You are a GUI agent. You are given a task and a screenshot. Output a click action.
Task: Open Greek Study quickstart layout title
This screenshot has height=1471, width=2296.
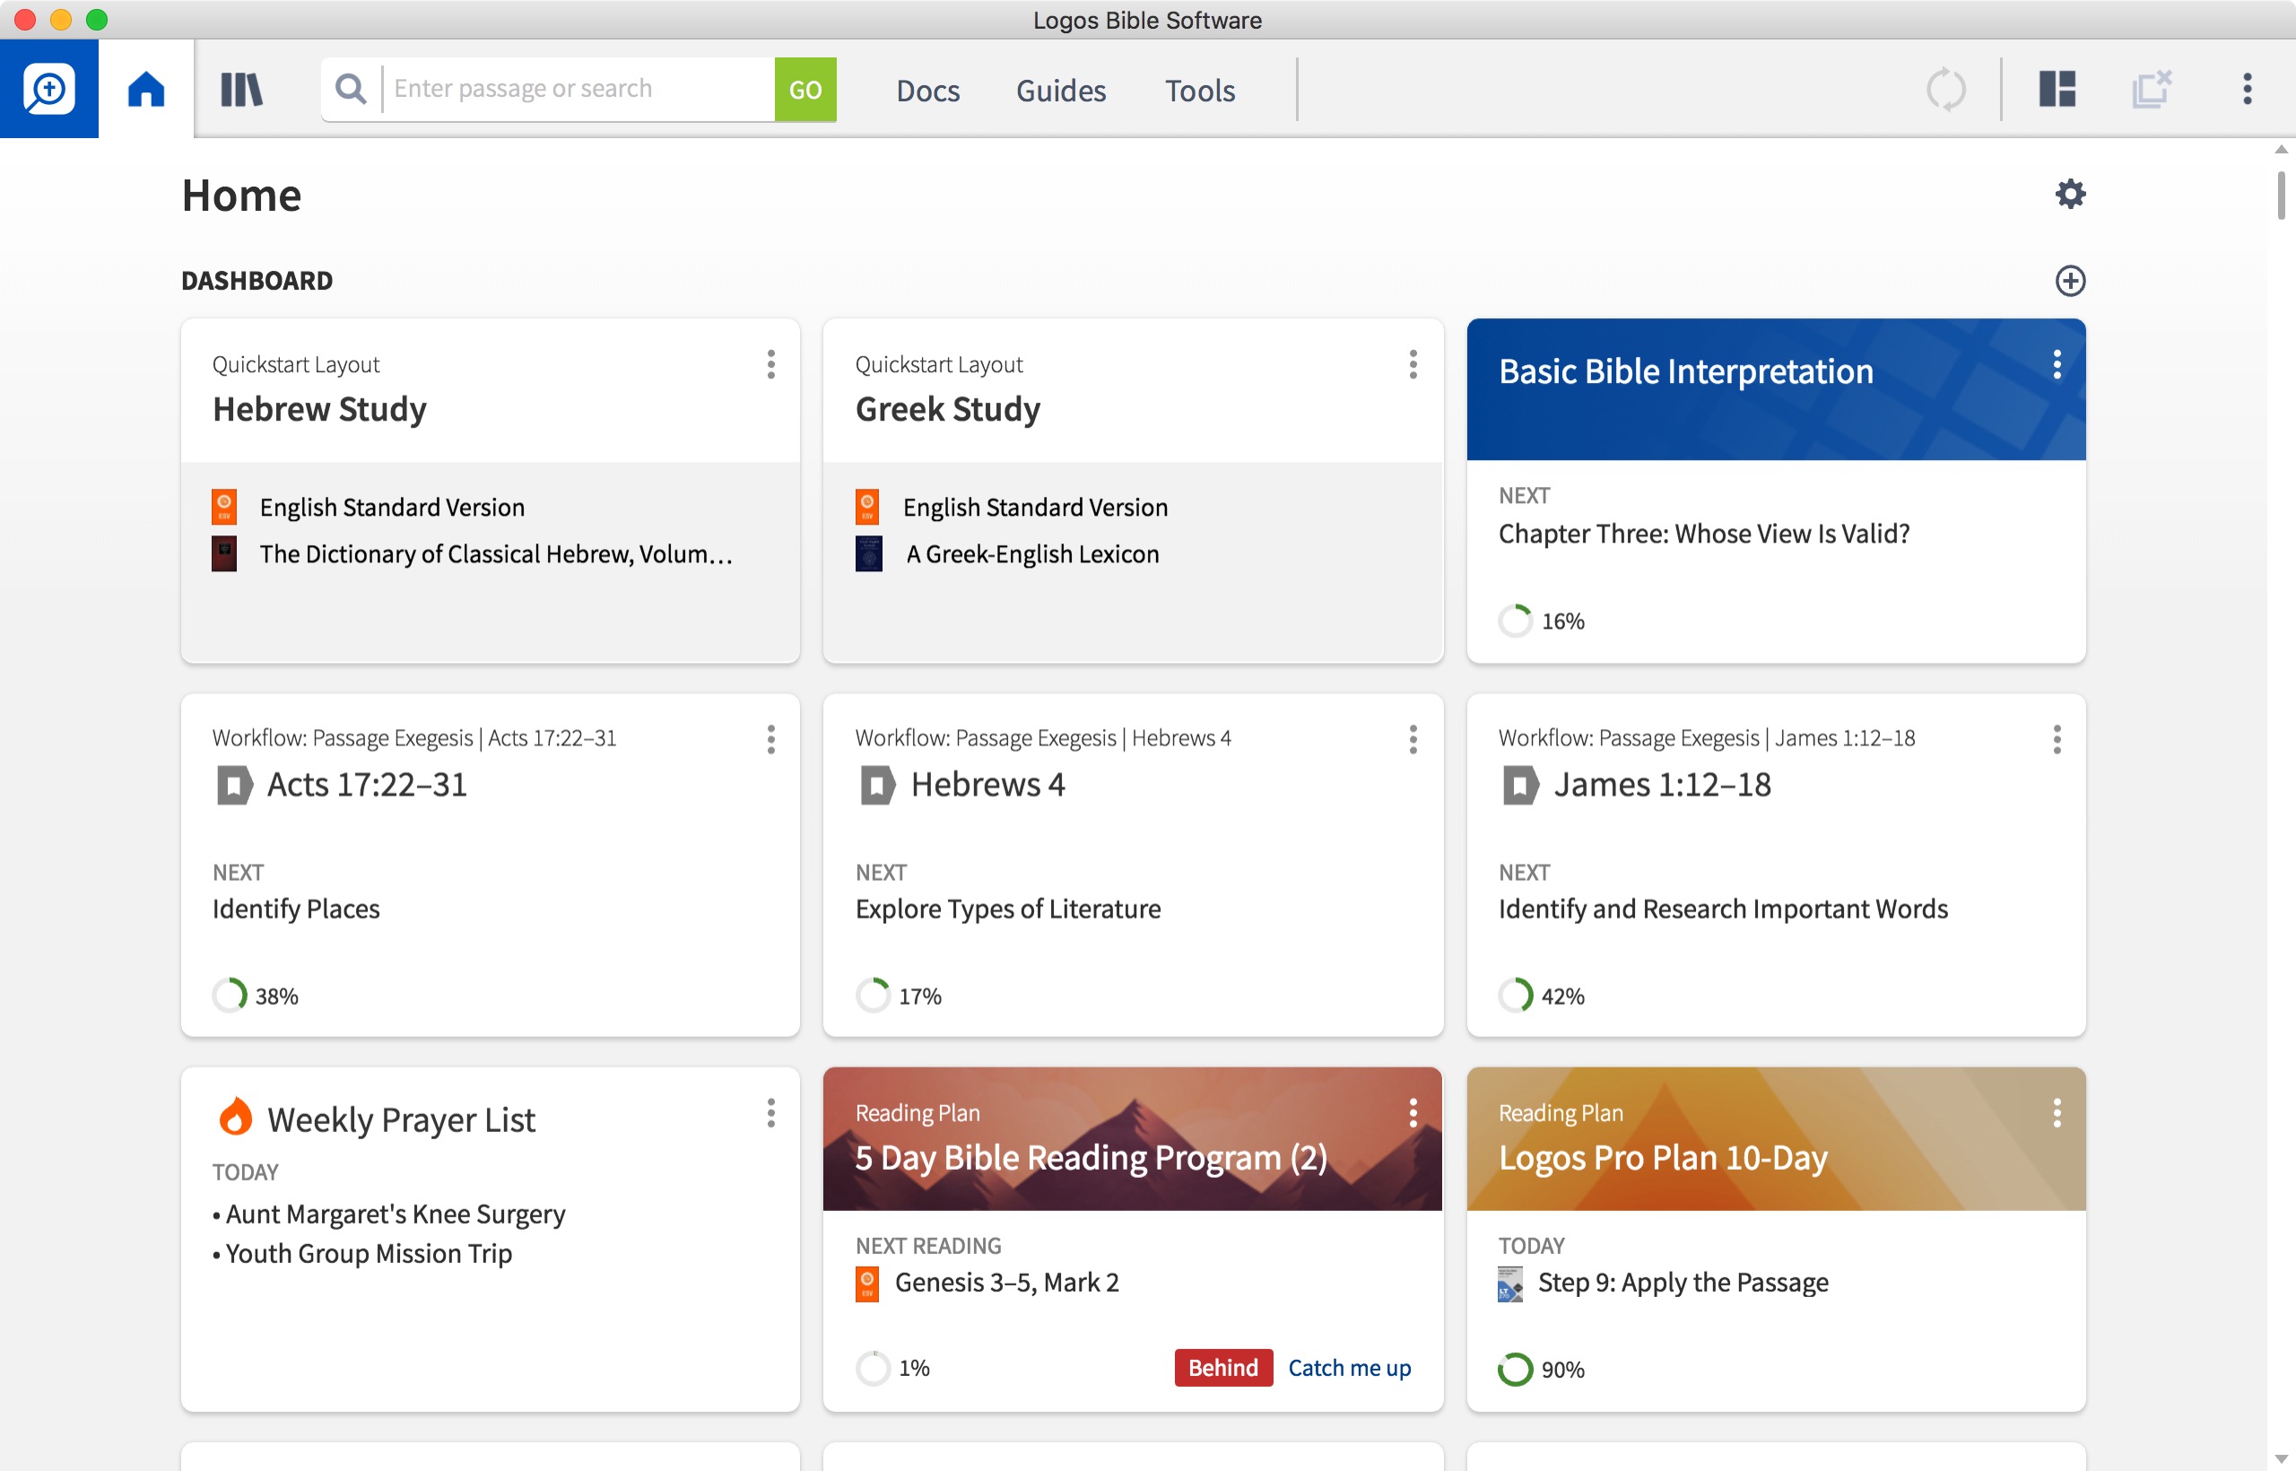coord(947,409)
